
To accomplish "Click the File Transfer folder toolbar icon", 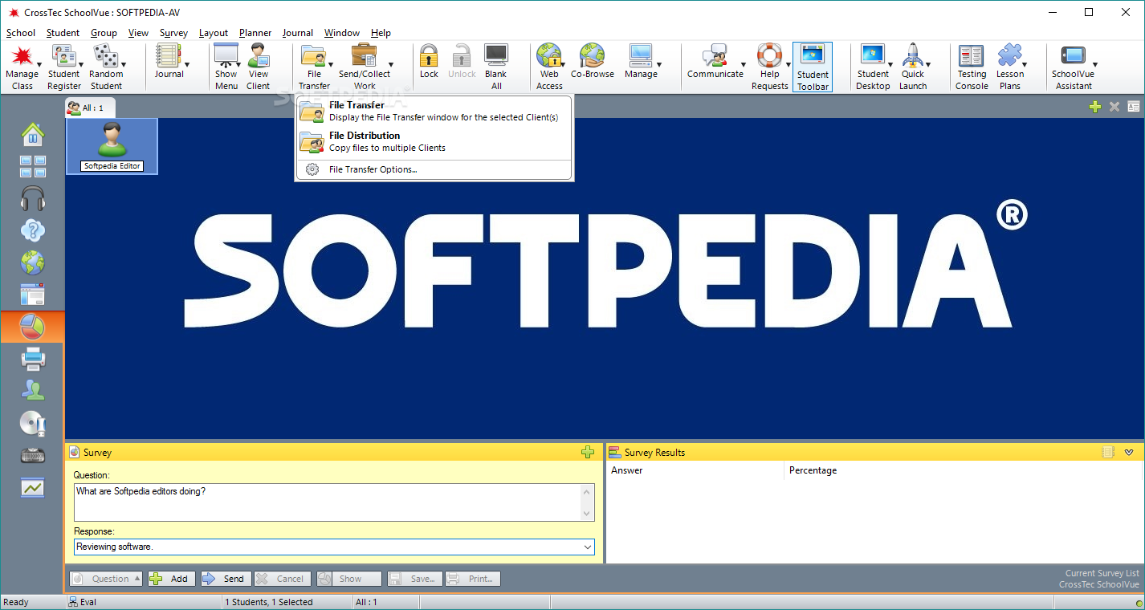I will coord(313,56).
